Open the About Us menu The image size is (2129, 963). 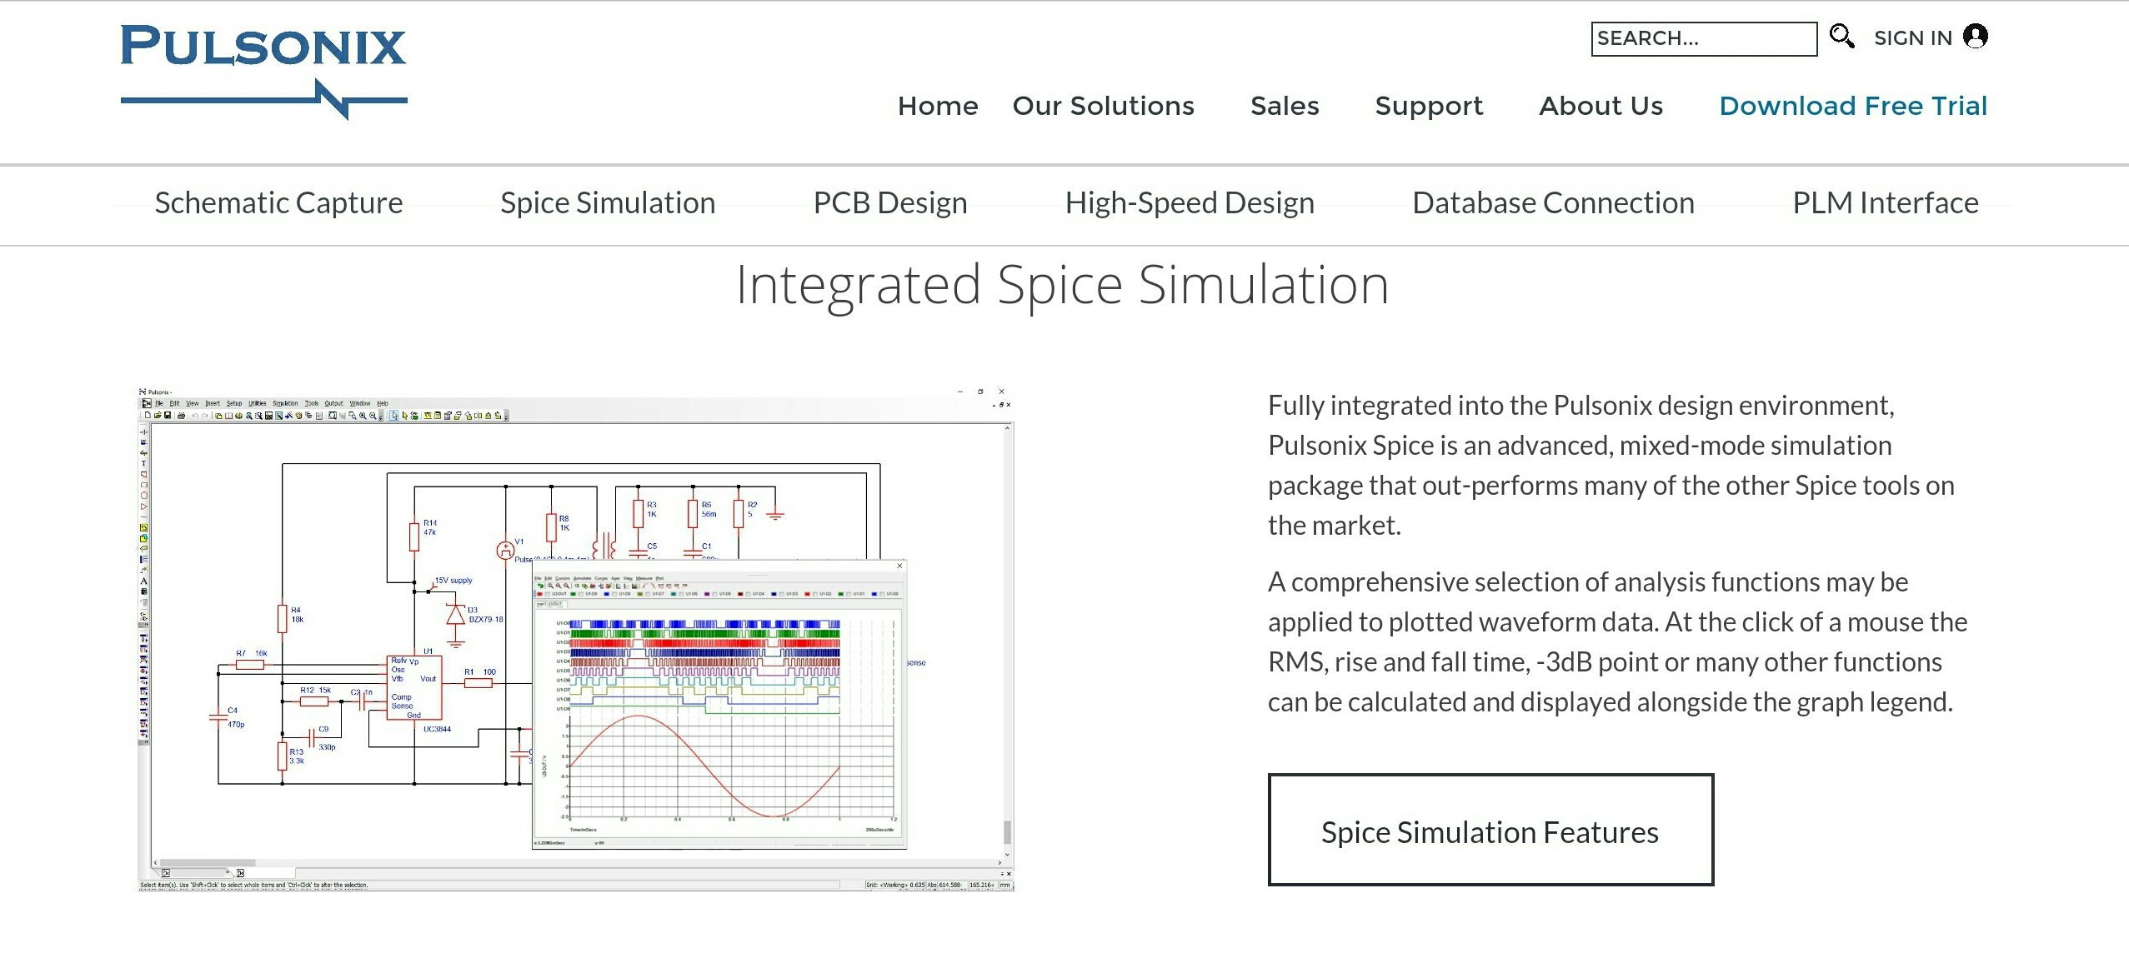1601,107
